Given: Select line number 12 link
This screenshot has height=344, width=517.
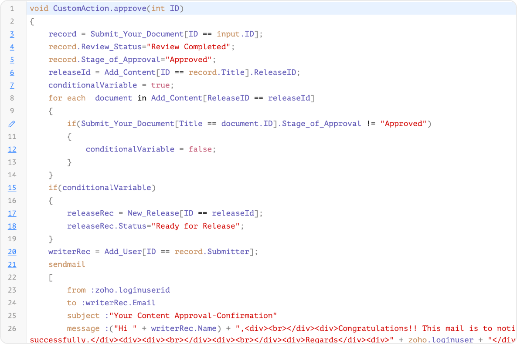Looking at the screenshot, I should [x=12, y=149].
